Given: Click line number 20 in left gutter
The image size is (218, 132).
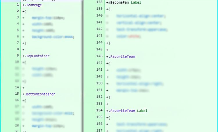Looking at the screenshot, I should (17, 126).
